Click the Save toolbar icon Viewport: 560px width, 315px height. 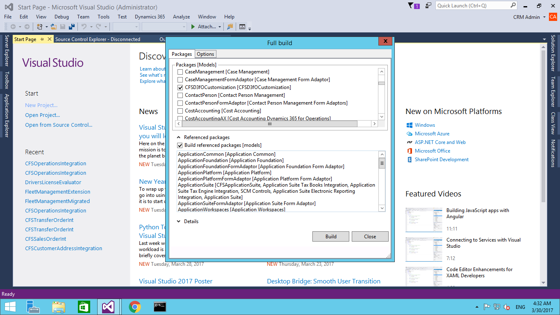click(x=63, y=27)
